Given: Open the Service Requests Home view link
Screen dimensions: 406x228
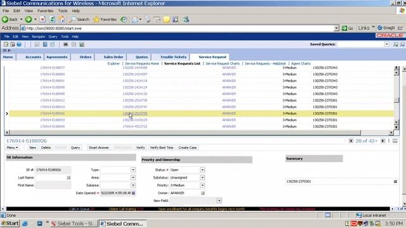Looking at the screenshot, I should (x=142, y=63).
